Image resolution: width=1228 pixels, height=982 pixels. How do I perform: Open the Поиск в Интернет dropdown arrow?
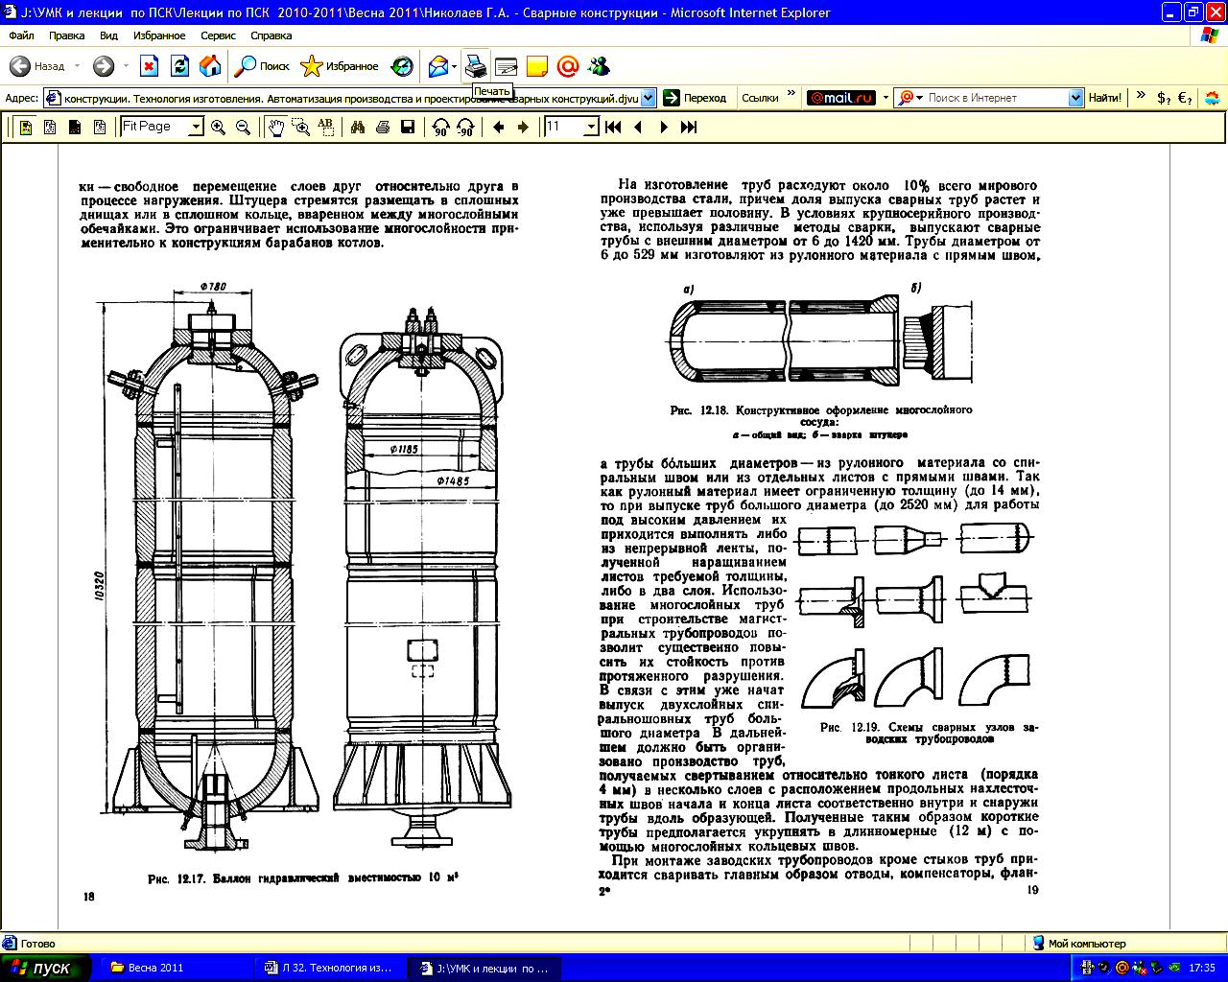point(1075,98)
